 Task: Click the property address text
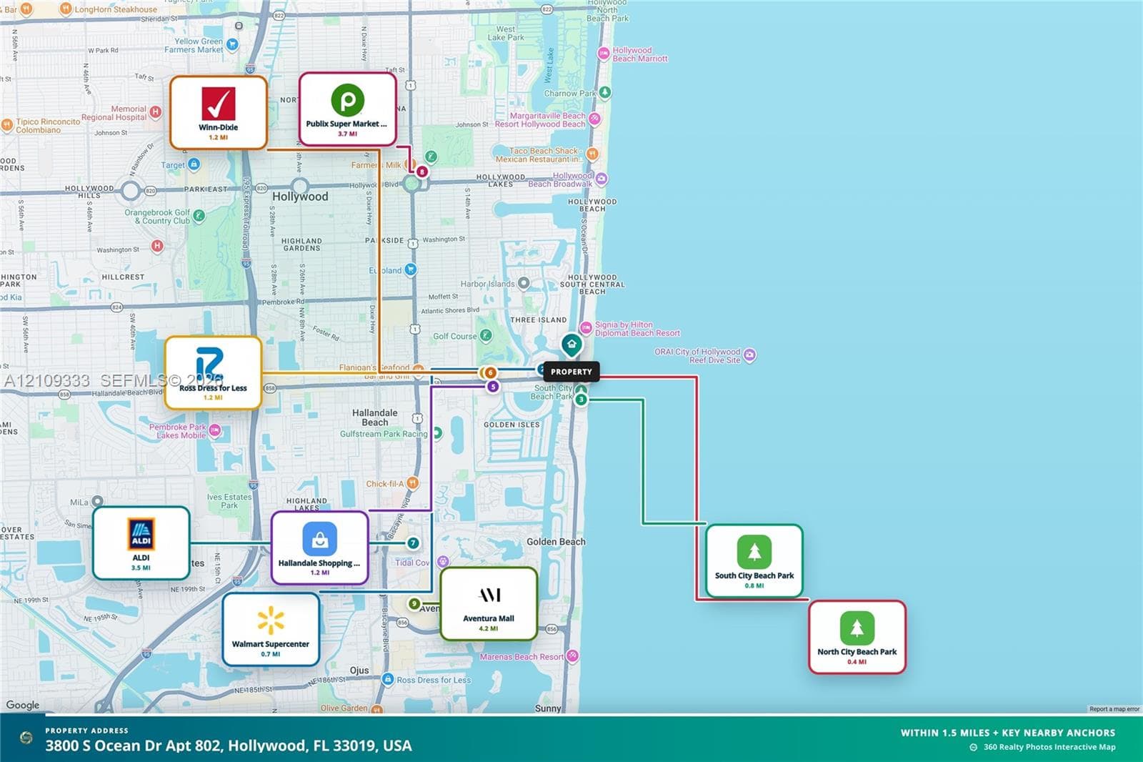click(229, 746)
